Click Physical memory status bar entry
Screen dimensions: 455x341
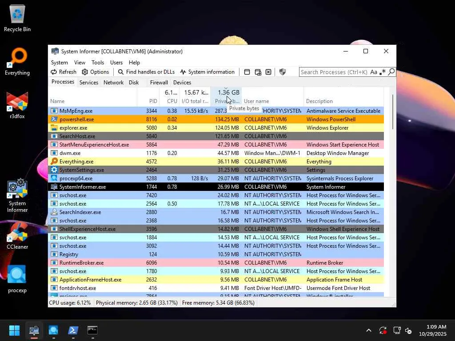pyautogui.click(x=137, y=303)
